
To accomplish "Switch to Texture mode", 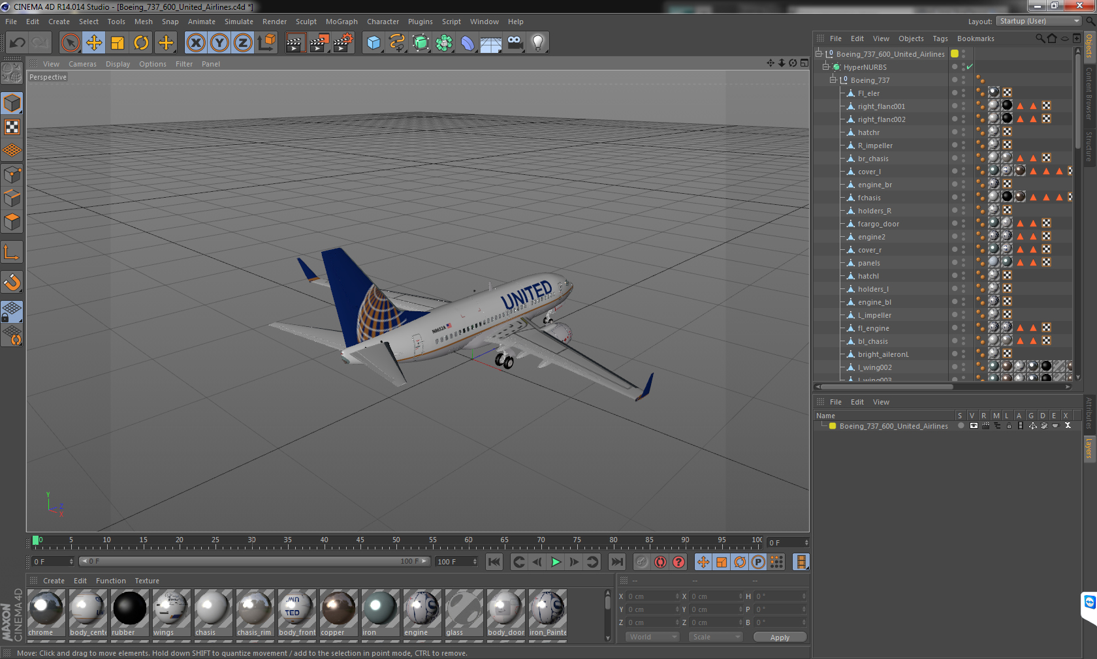I will [x=12, y=127].
